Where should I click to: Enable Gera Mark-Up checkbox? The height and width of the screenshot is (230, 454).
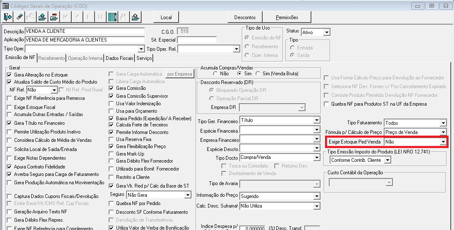[x=111, y=154]
